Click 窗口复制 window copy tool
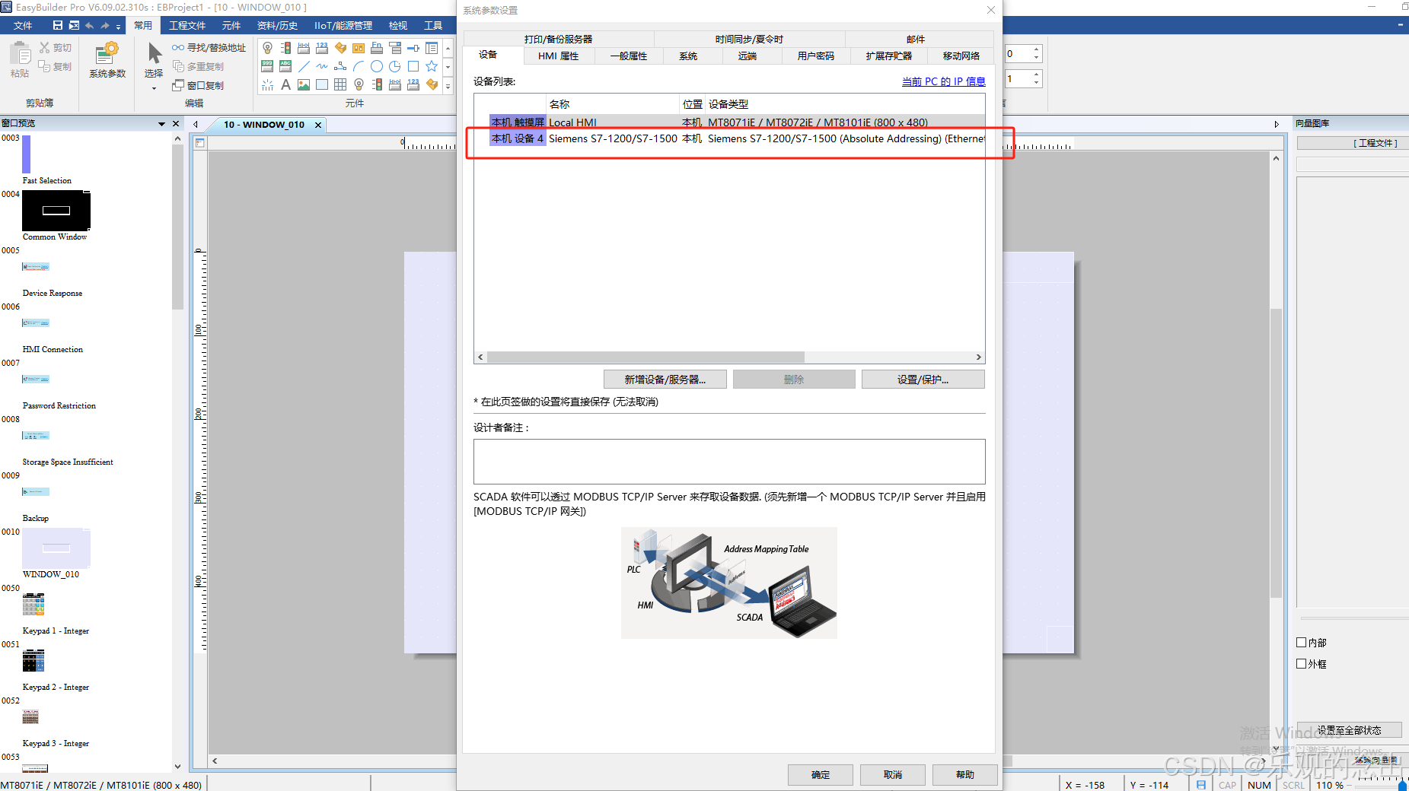This screenshot has width=1409, height=791. (x=198, y=85)
